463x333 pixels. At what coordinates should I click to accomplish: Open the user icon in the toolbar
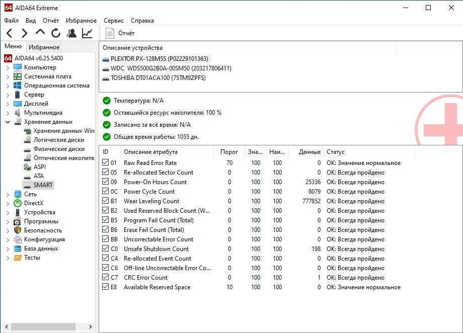[x=71, y=33]
